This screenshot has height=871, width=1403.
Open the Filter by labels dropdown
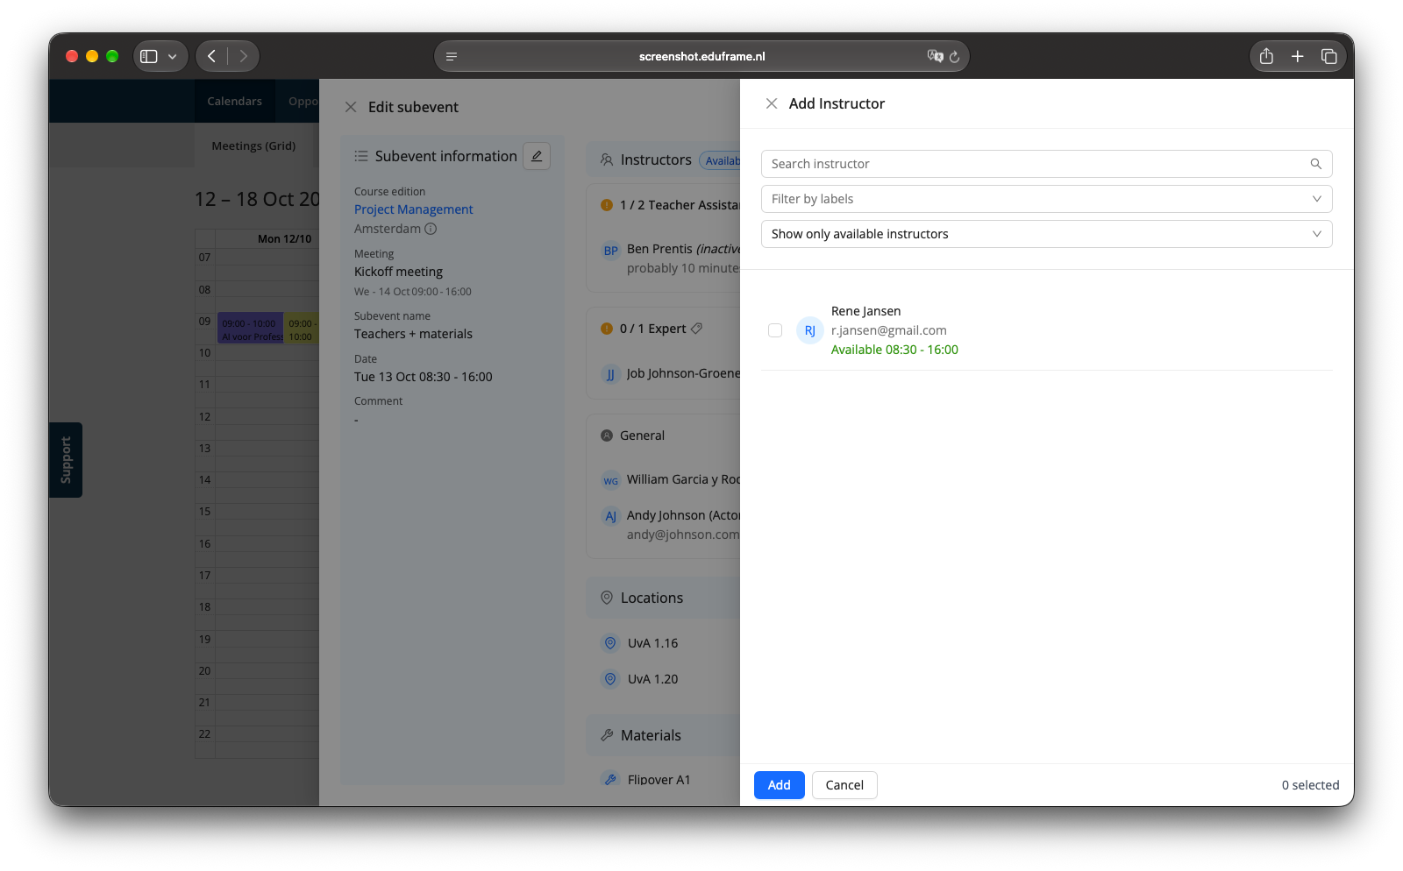[x=1046, y=199]
